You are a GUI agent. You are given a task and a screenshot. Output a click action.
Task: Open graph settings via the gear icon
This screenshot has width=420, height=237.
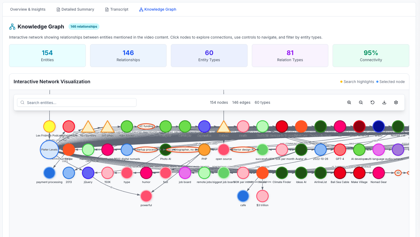(396, 102)
